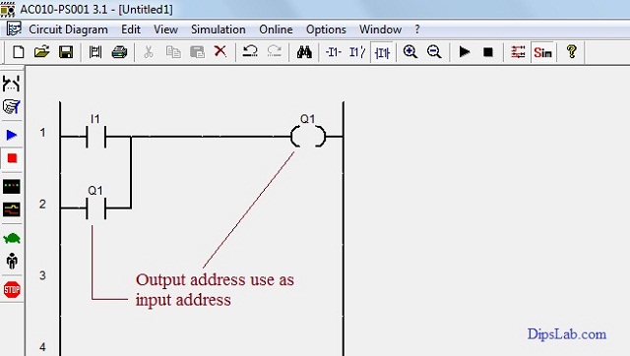The height and width of the screenshot is (356, 630).
Task: Click the green turtle slow-speed icon
Action: point(12,239)
